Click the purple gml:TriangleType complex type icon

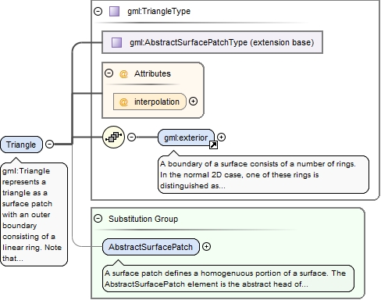[114, 12]
